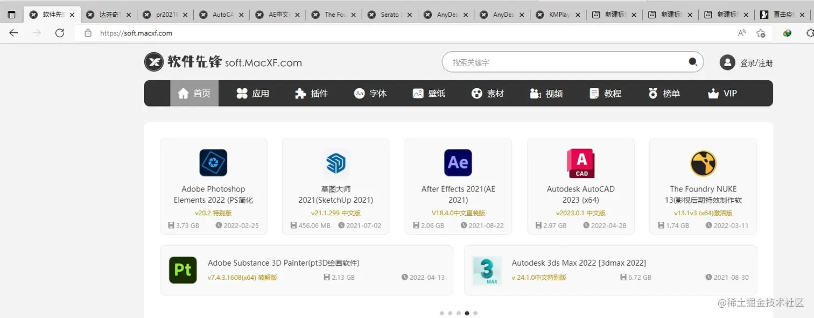Click the 字体 Aa icon

[360, 94]
